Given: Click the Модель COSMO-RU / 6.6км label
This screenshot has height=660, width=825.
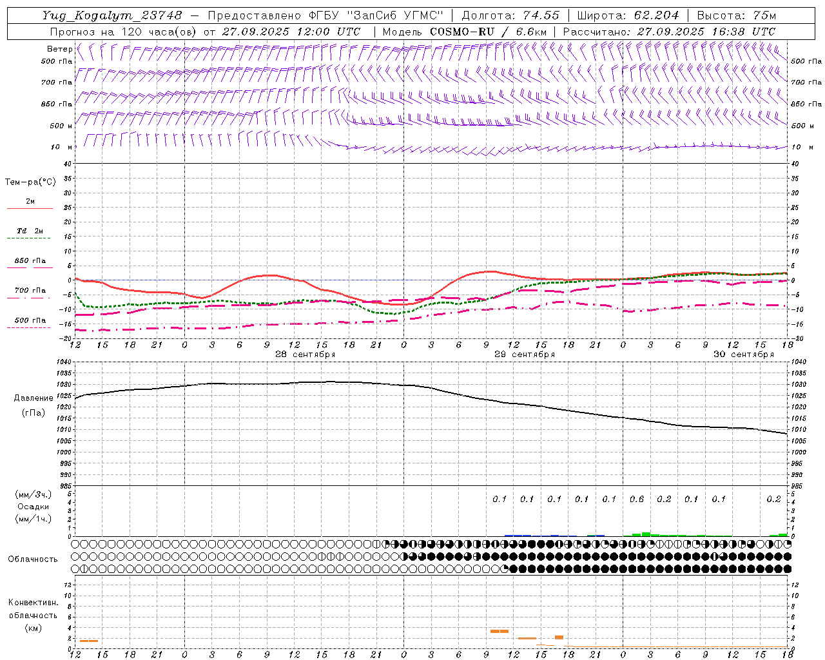Looking at the screenshot, I should [x=465, y=32].
